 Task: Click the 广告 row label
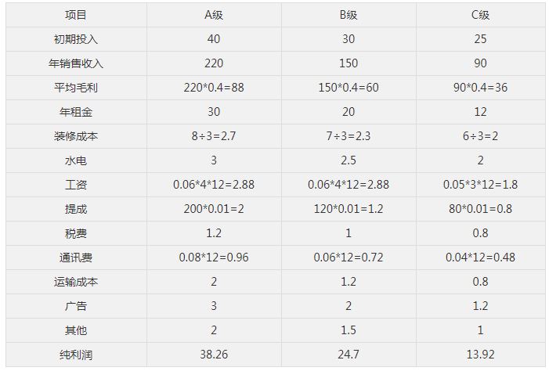pos(76,306)
